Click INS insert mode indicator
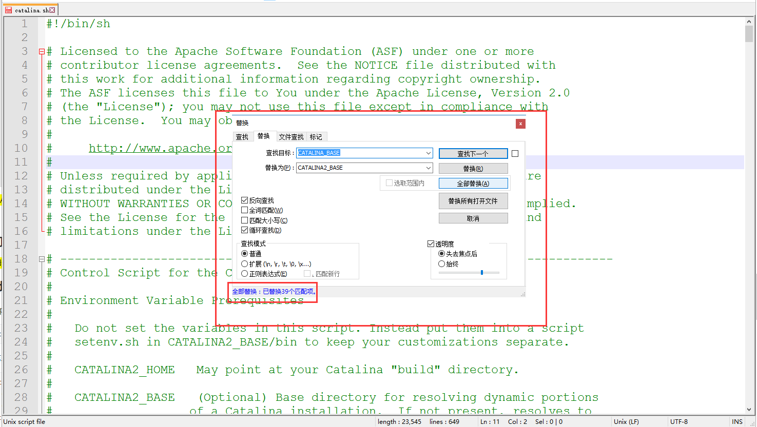 tap(737, 422)
